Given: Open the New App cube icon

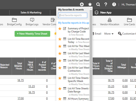Looking at the screenshot, I should point(96,12).
